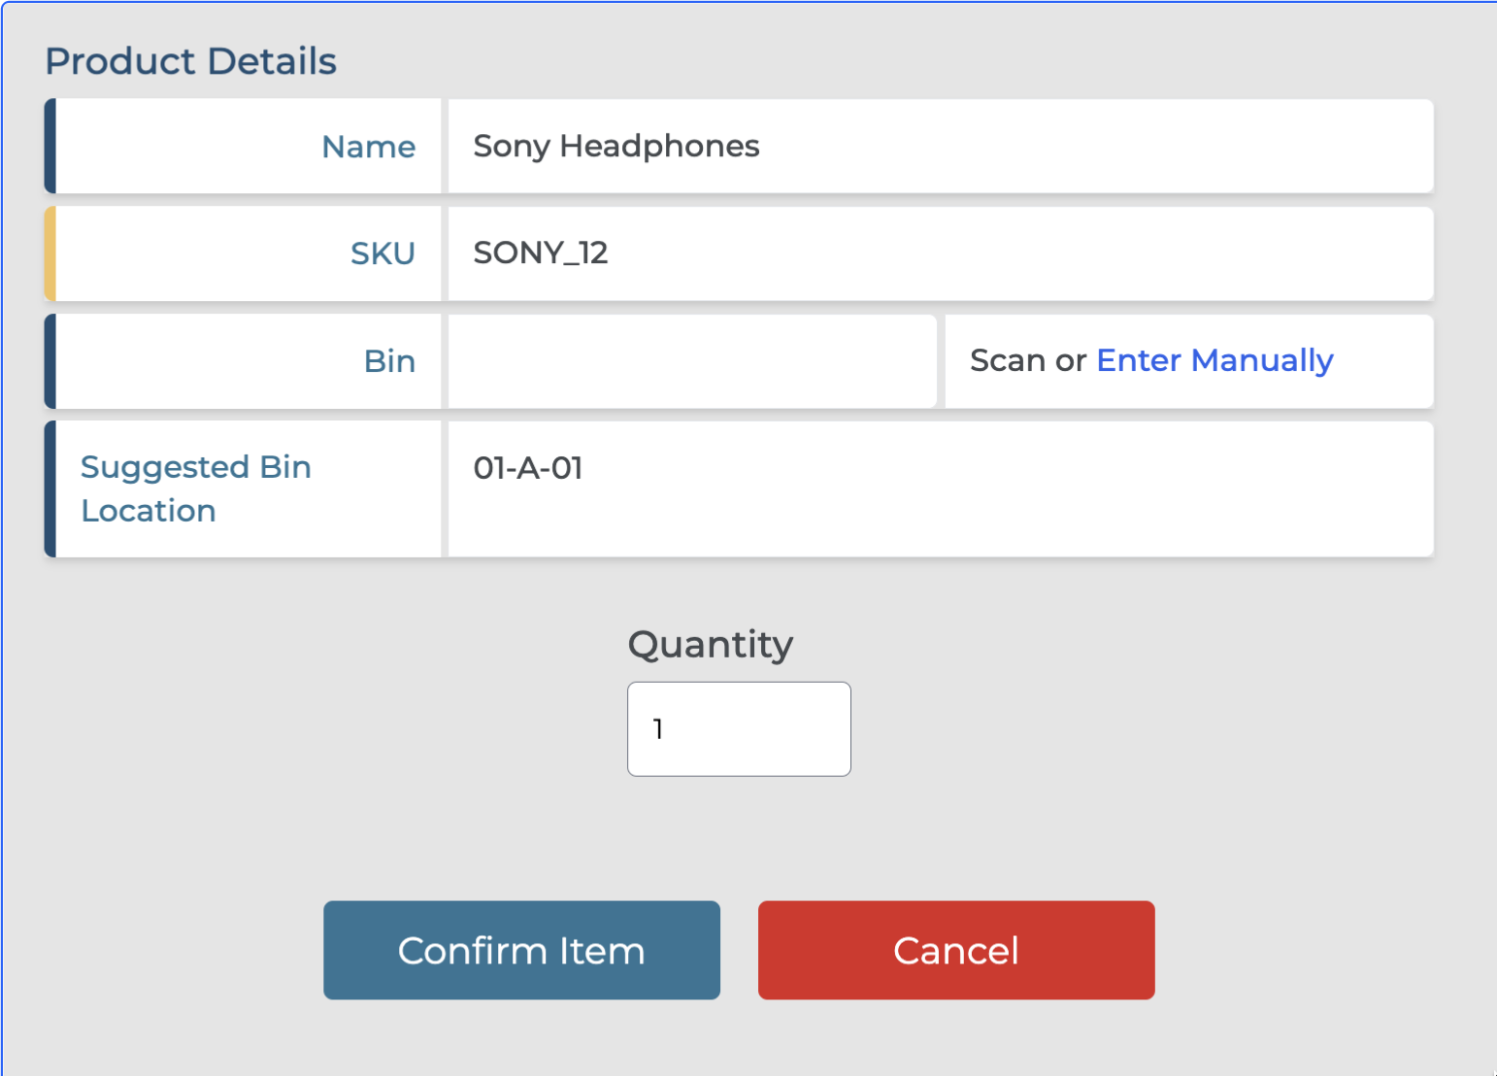Image resolution: width=1497 pixels, height=1076 pixels.
Task: Focus the Quantity input field
Action: [x=739, y=728]
